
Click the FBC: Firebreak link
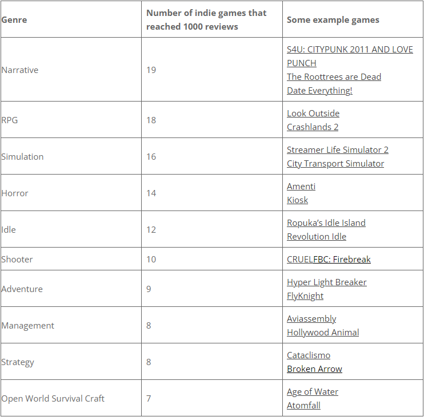click(x=342, y=260)
